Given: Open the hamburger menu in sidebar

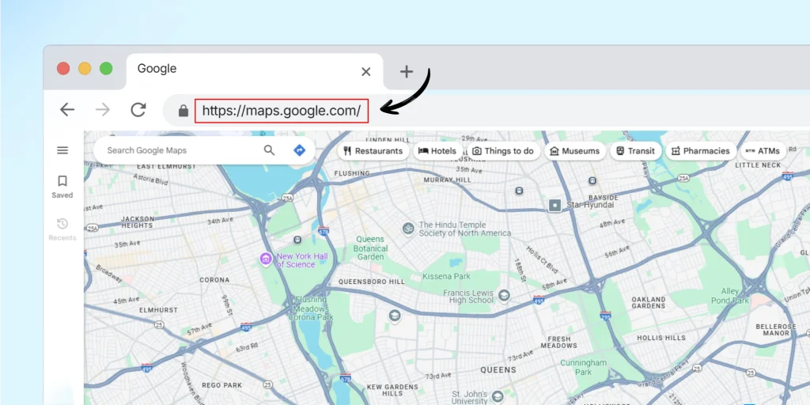Looking at the screenshot, I should point(62,150).
